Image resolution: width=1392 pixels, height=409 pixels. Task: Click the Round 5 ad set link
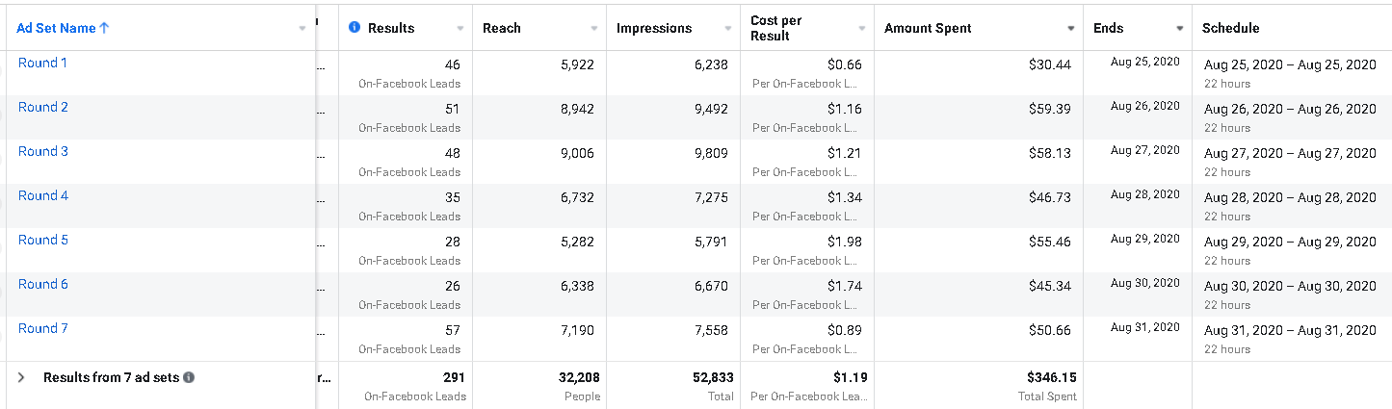[x=43, y=241]
